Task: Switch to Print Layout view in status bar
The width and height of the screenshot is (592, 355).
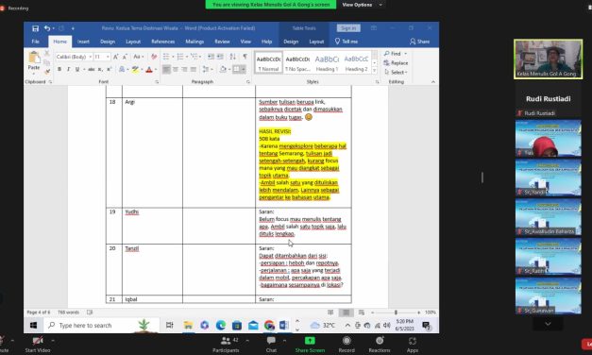Action: pyautogui.click(x=346, y=313)
